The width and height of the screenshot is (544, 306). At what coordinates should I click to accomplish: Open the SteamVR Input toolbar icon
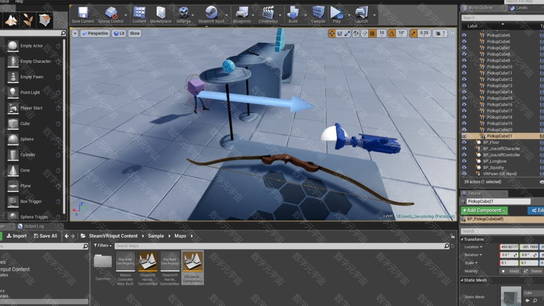211,15
